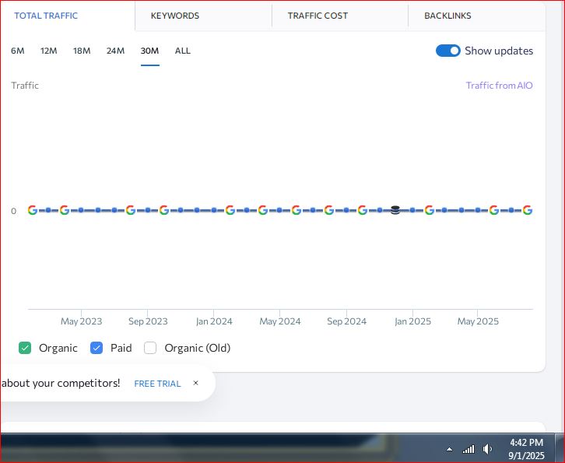Enable the Organic (Old) checkbox
The image size is (565, 463).
(x=150, y=348)
